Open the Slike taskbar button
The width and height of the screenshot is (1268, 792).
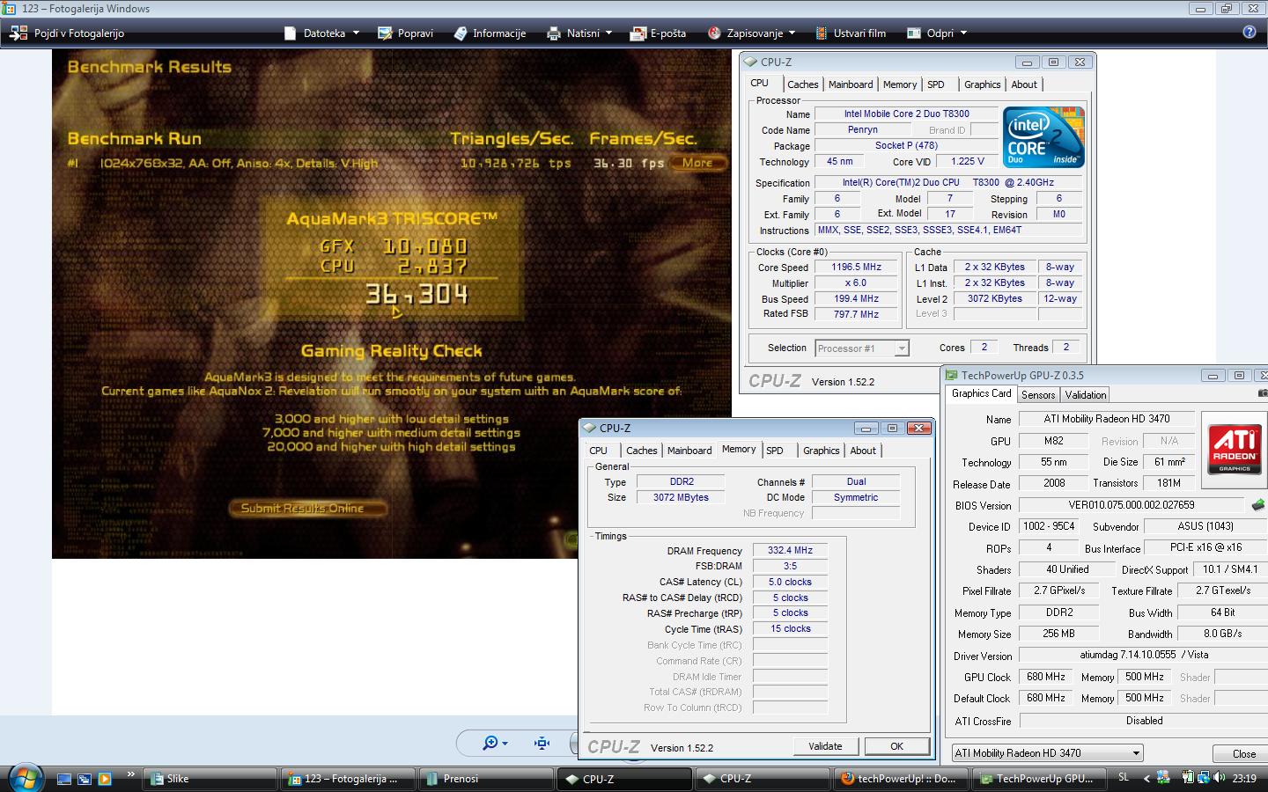pos(209,779)
